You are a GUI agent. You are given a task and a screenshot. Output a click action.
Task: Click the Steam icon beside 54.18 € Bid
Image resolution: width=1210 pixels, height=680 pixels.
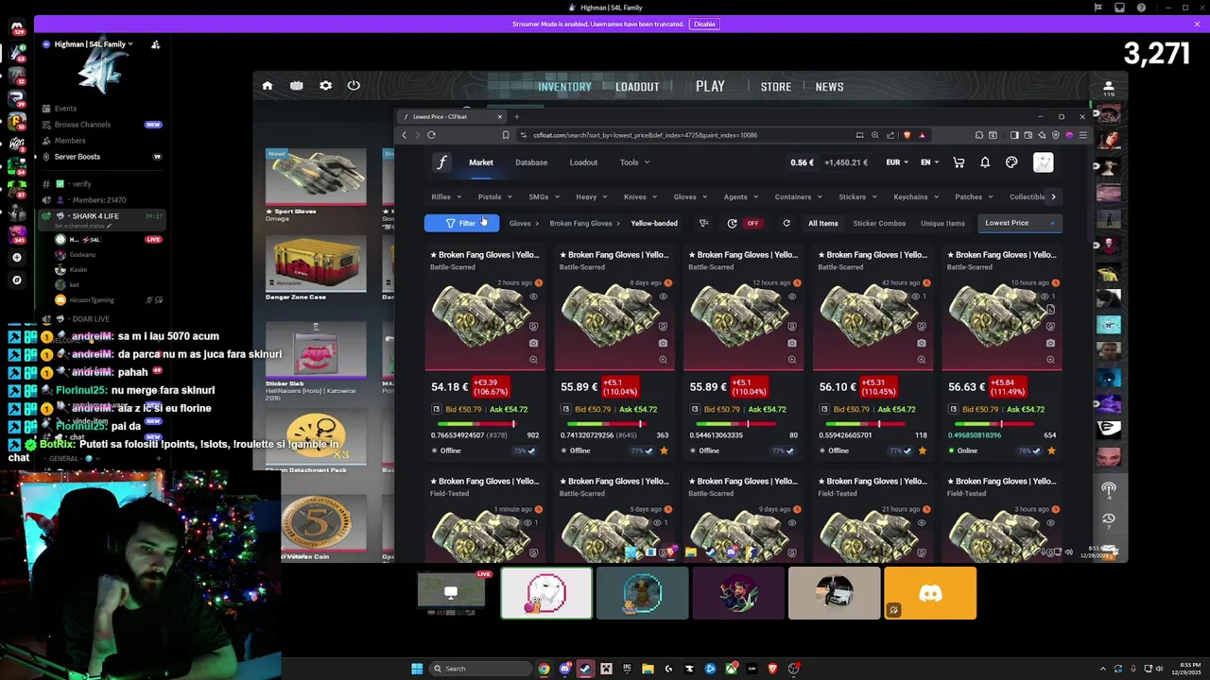coord(437,409)
